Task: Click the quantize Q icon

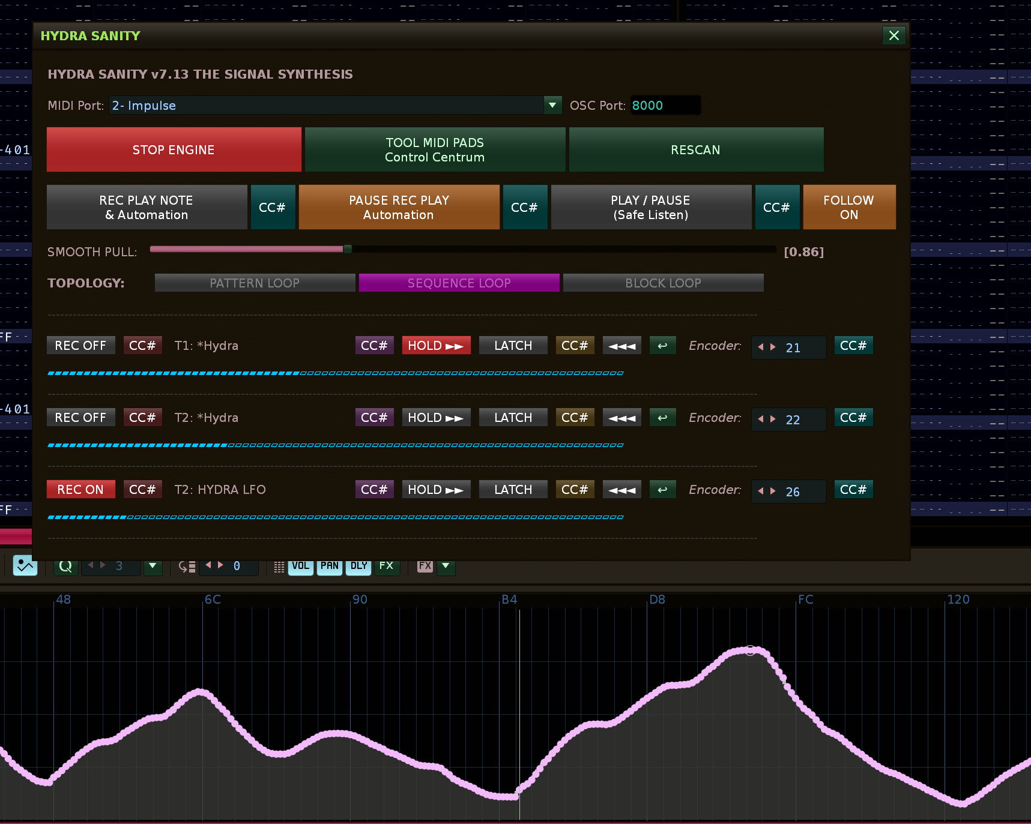Action: (65, 566)
